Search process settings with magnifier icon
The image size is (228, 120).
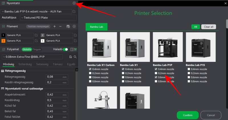[75, 57]
